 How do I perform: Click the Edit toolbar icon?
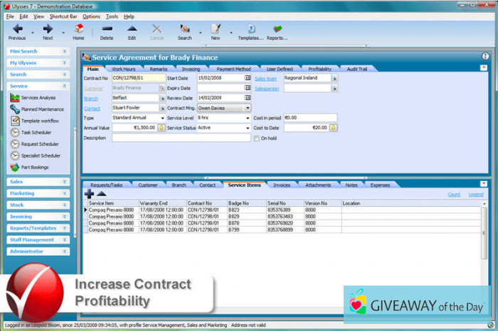tap(132, 29)
